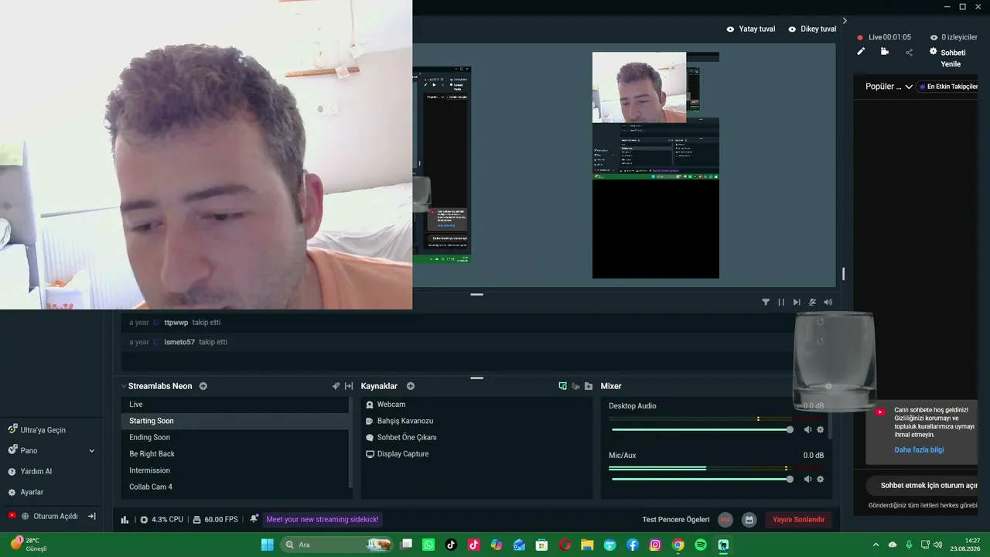Open the performance stats bar chart icon

tap(125, 520)
